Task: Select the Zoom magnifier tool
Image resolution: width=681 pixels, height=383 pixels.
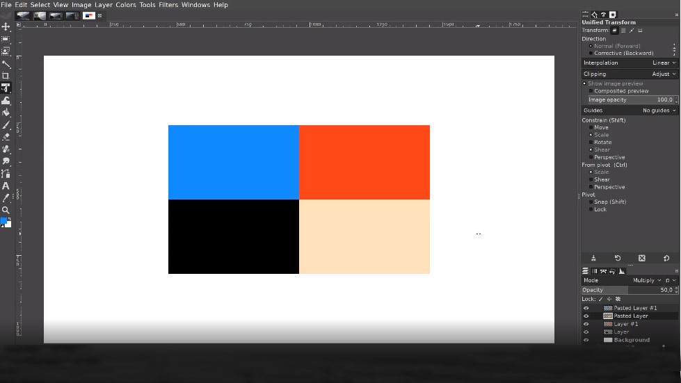Action: (x=6, y=210)
